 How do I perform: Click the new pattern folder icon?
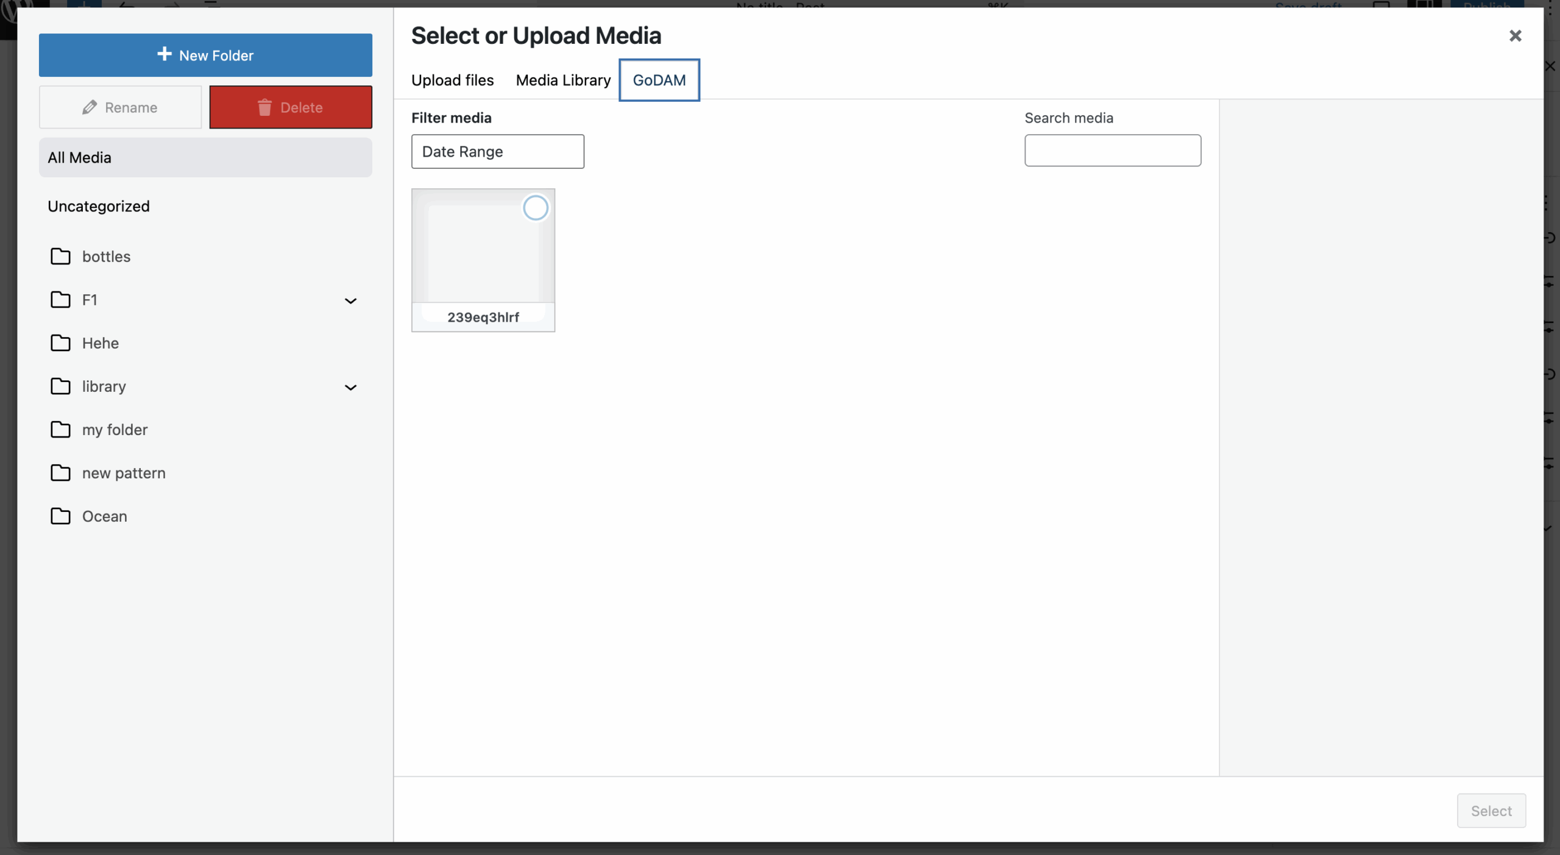pyautogui.click(x=60, y=473)
